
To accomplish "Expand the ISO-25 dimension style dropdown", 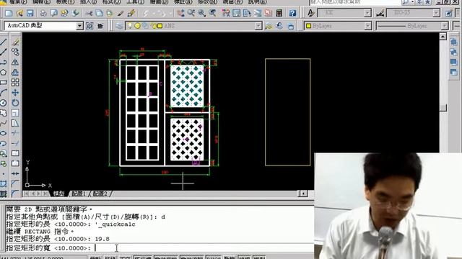I will coord(436,13).
